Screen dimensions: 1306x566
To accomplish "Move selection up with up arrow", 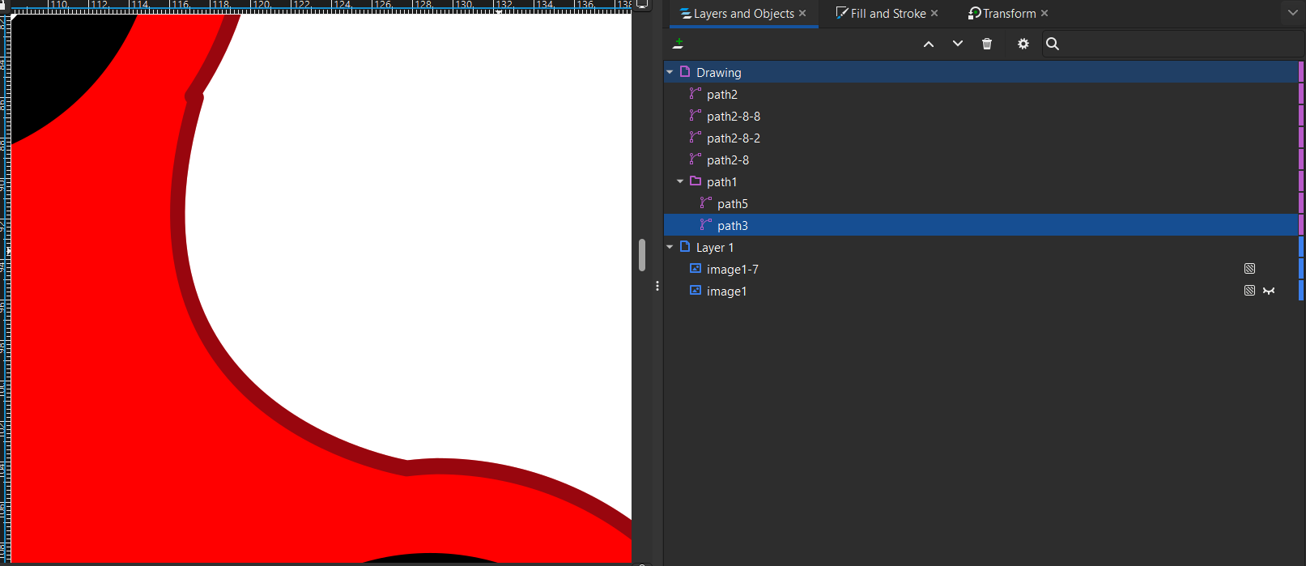I will click(929, 44).
